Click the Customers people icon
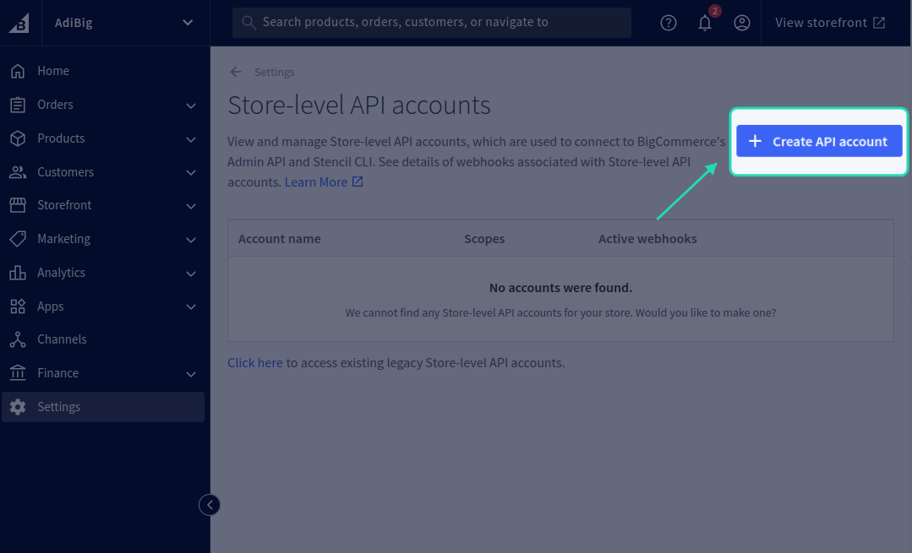 click(x=18, y=172)
